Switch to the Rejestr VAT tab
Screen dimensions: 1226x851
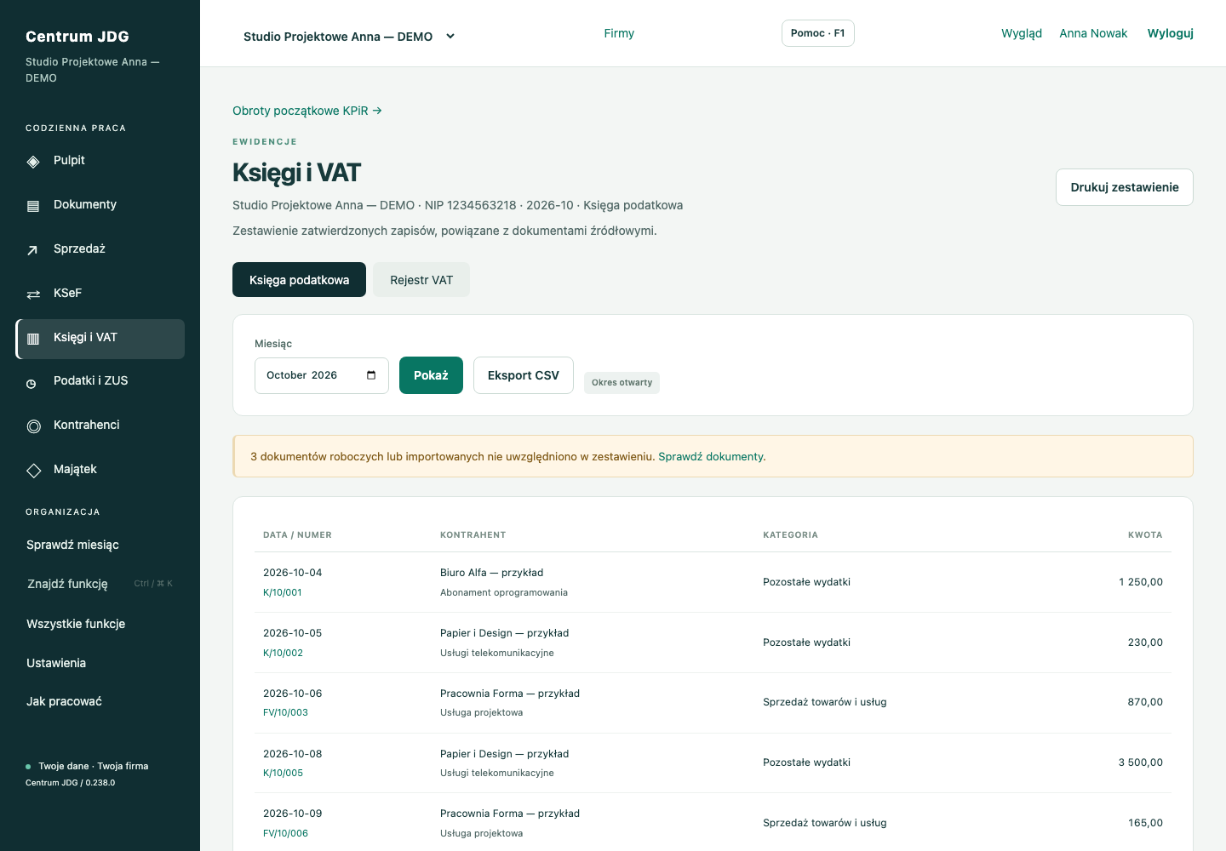(x=421, y=280)
